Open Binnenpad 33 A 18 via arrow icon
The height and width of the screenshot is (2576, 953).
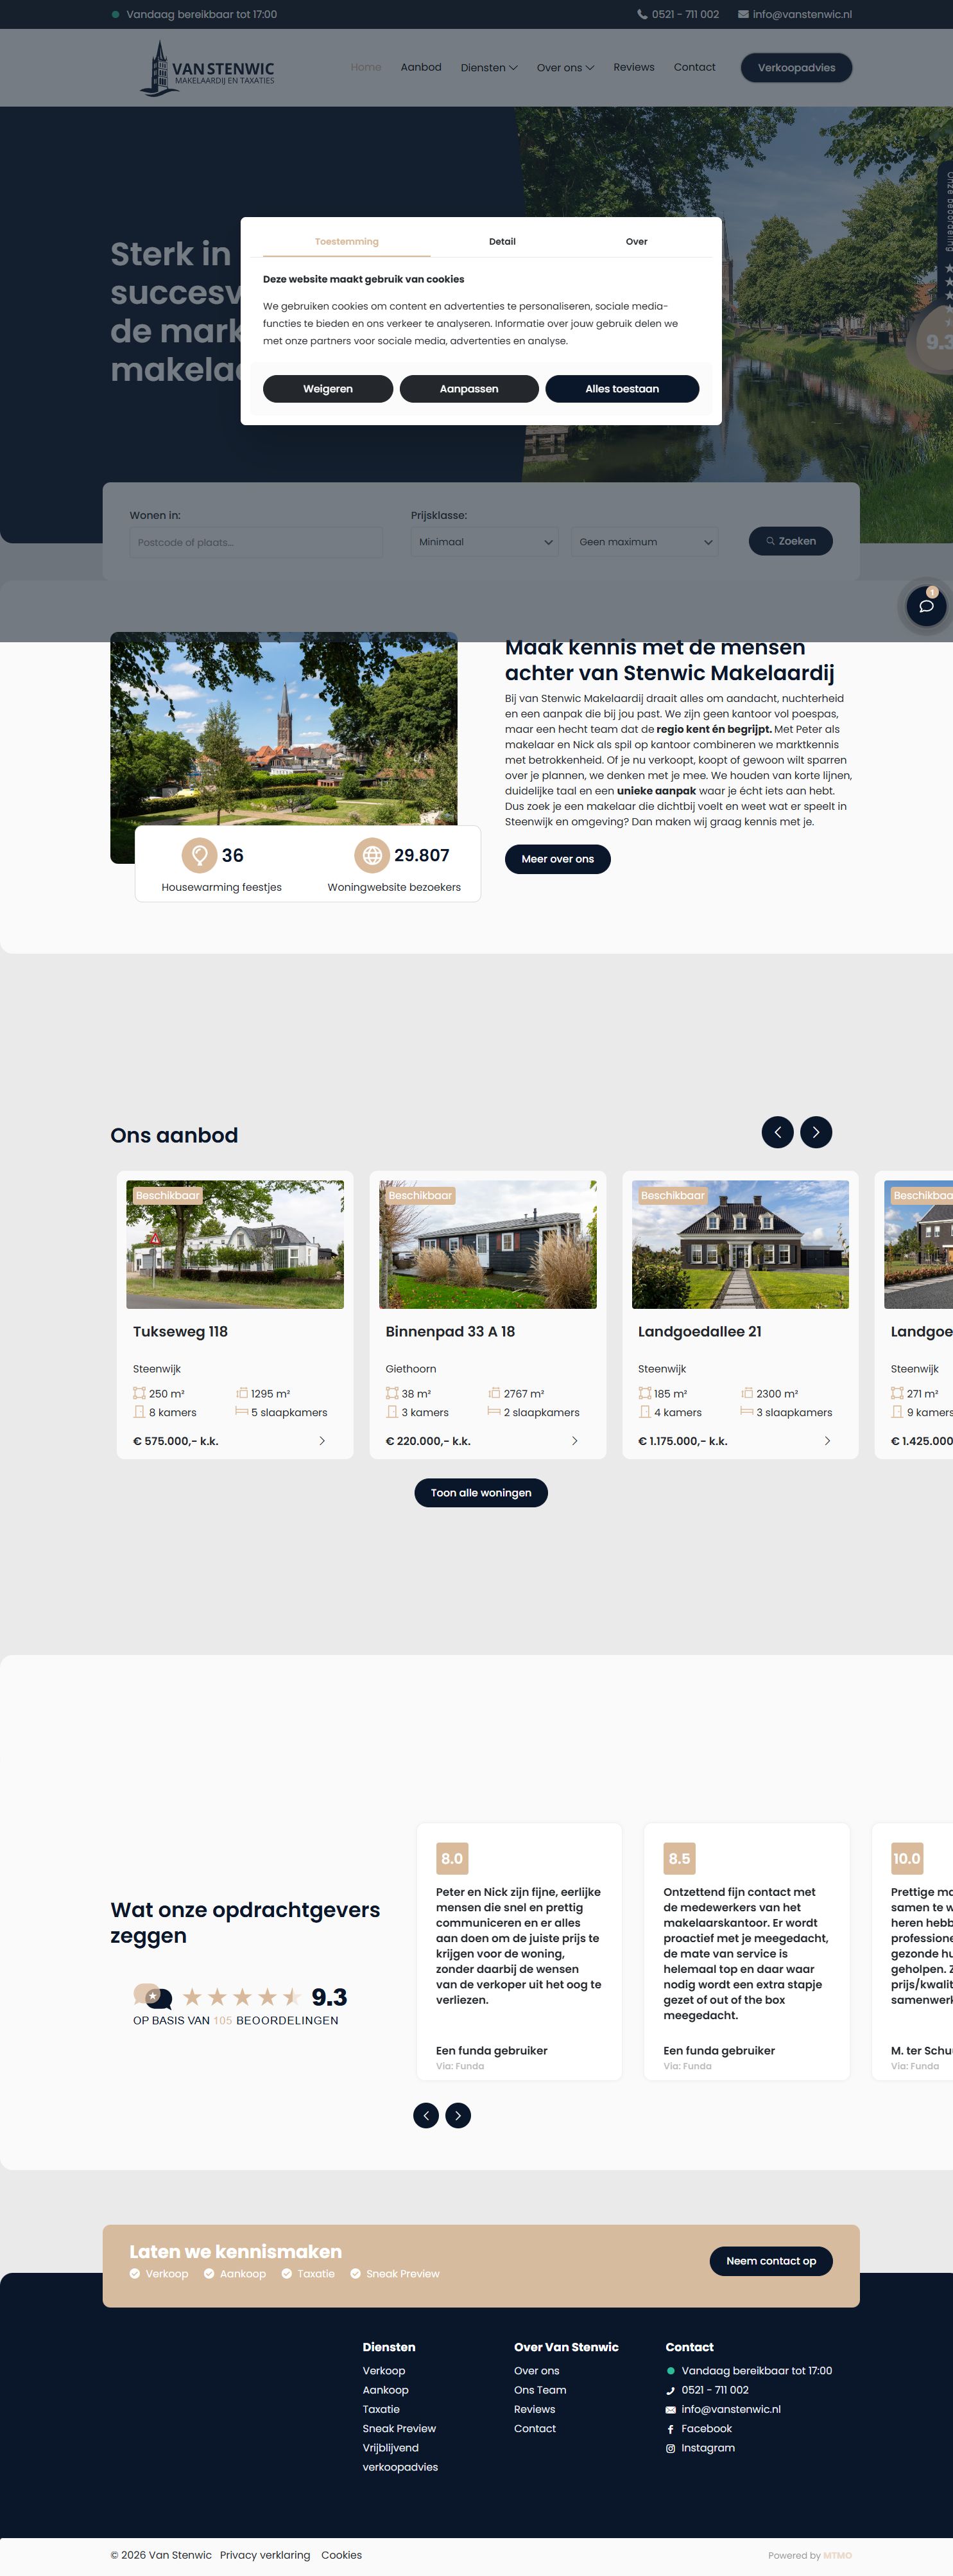574,1441
